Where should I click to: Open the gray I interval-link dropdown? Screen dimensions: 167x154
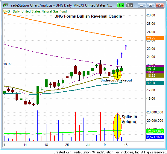(129, 5)
